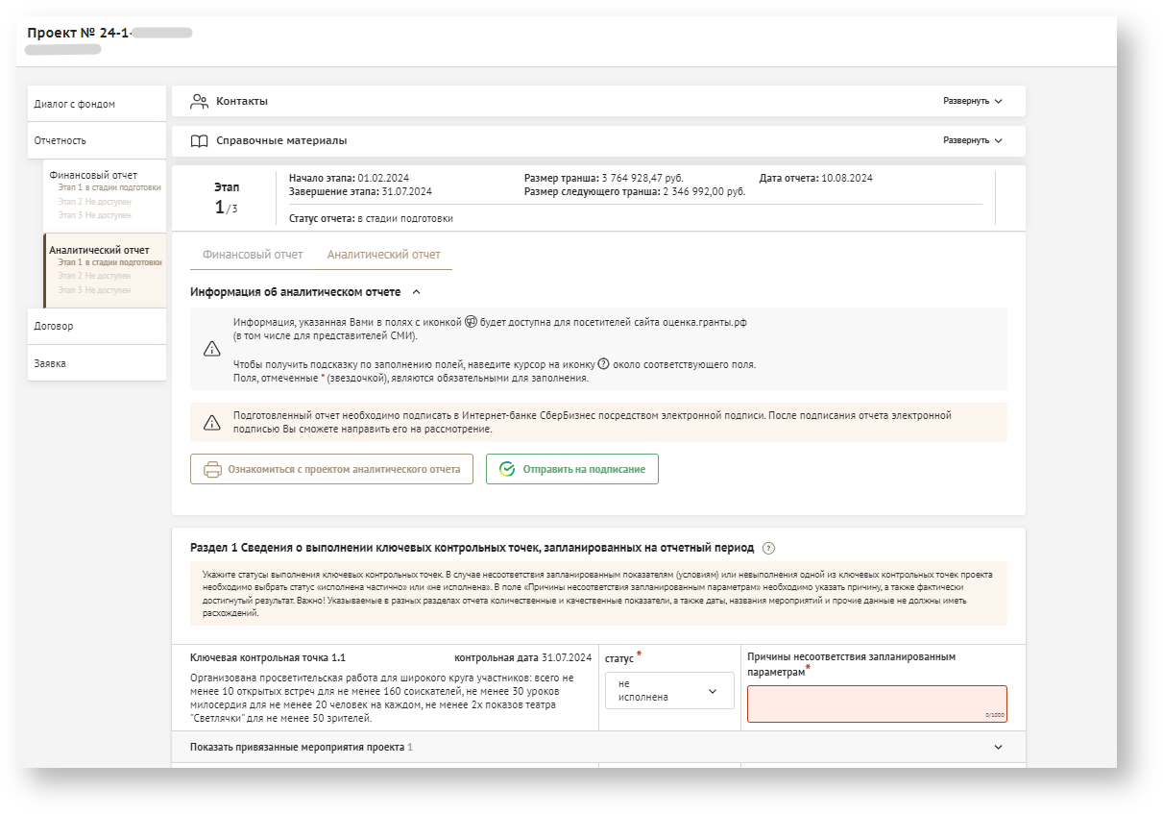Click the Контакты people icon

click(x=200, y=101)
